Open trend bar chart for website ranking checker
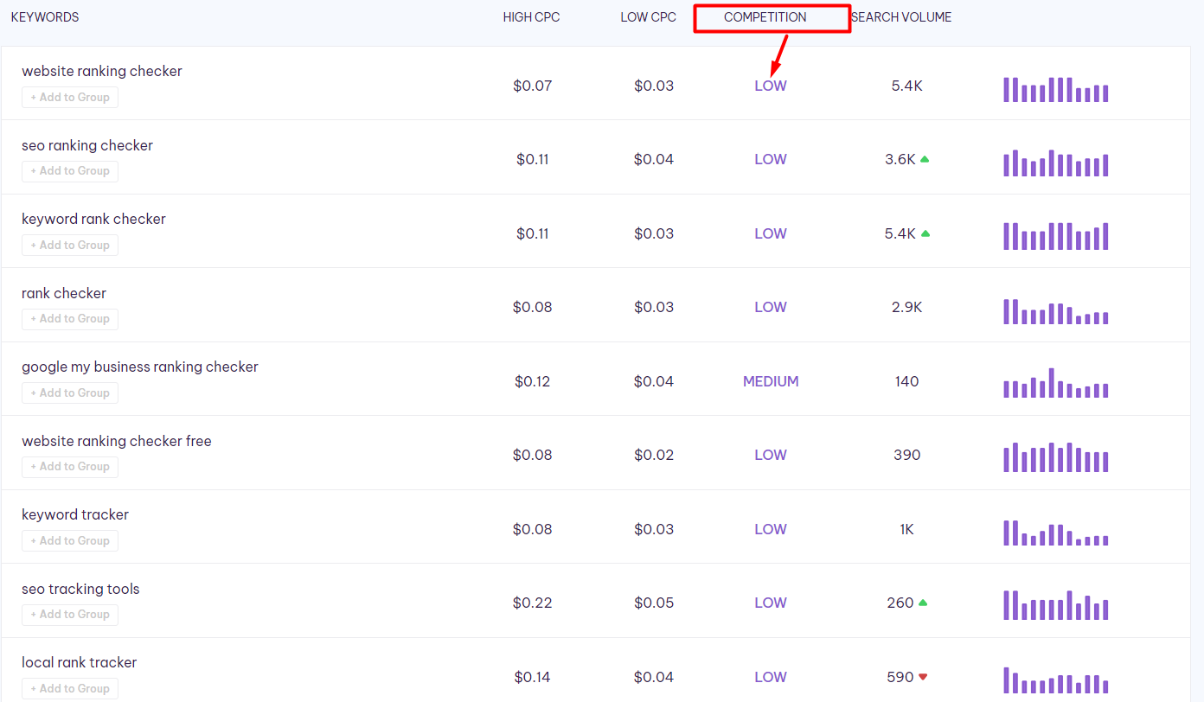 pyautogui.click(x=1055, y=89)
